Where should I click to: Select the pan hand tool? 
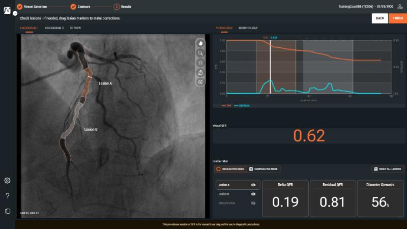point(200,43)
